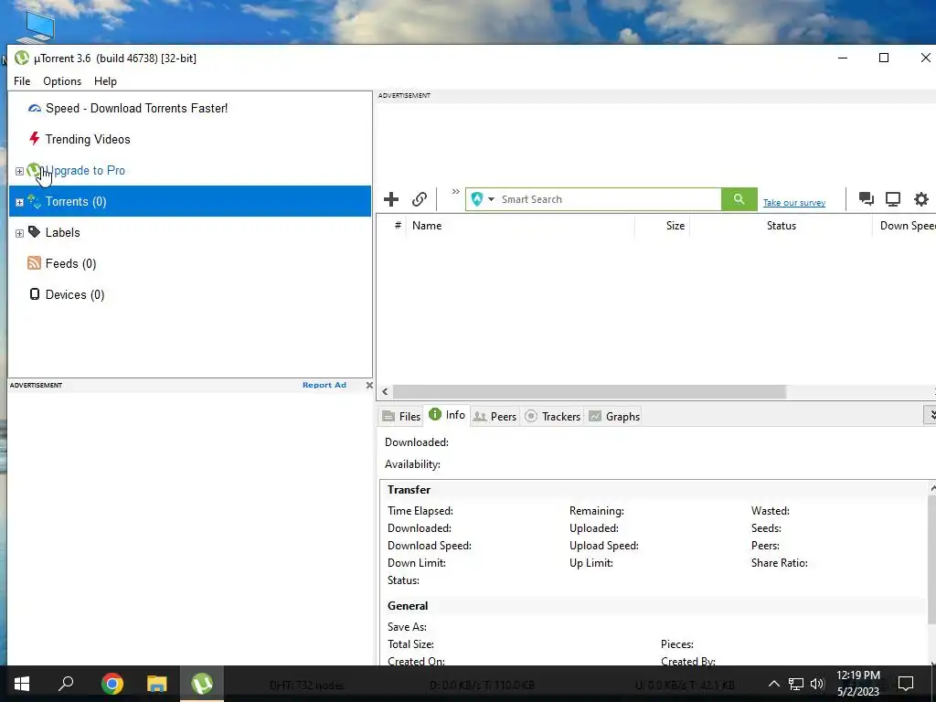Image resolution: width=936 pixels, height=702 pixels.
Task: Sort by the # column header
Action: click(398, 226)
